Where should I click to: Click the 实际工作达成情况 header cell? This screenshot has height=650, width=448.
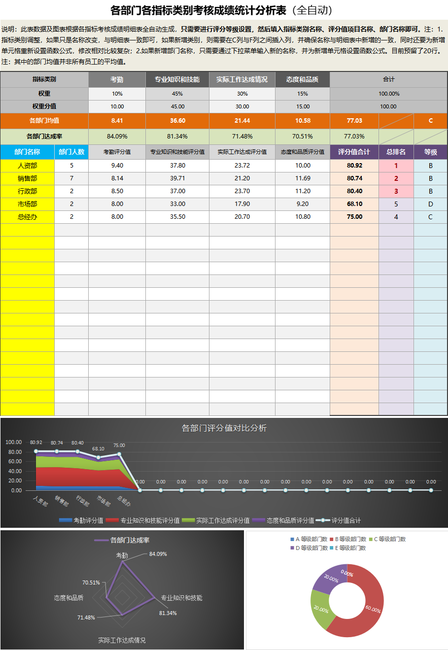242,79
